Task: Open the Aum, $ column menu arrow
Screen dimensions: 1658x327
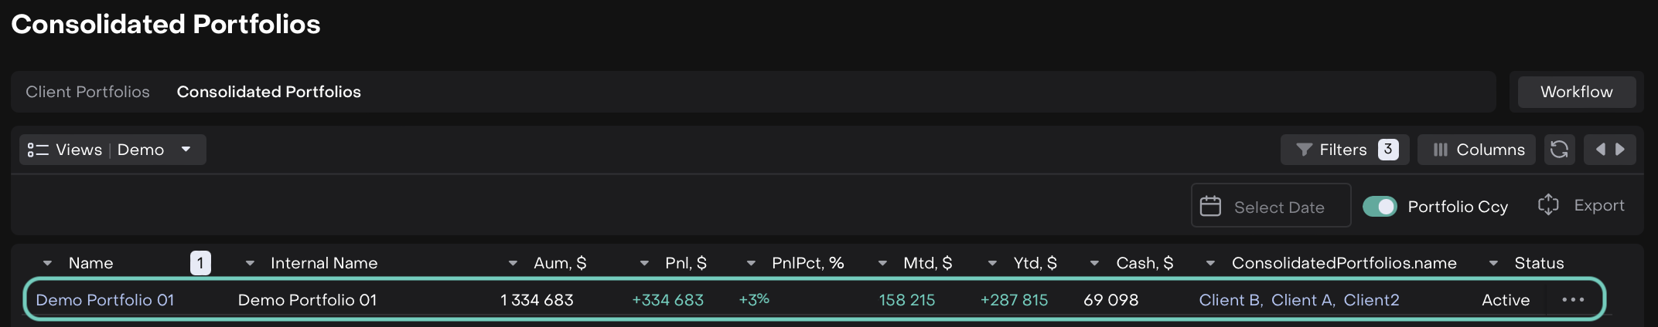Action: (513, 263)
